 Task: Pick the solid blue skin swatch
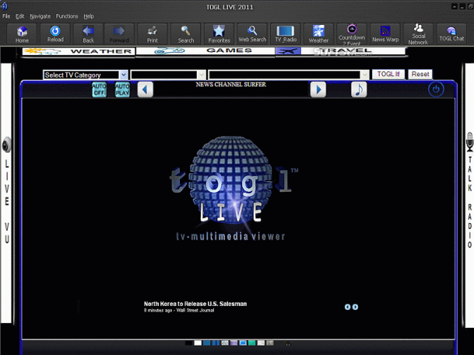pyautogui.click(x=207, y=343)
